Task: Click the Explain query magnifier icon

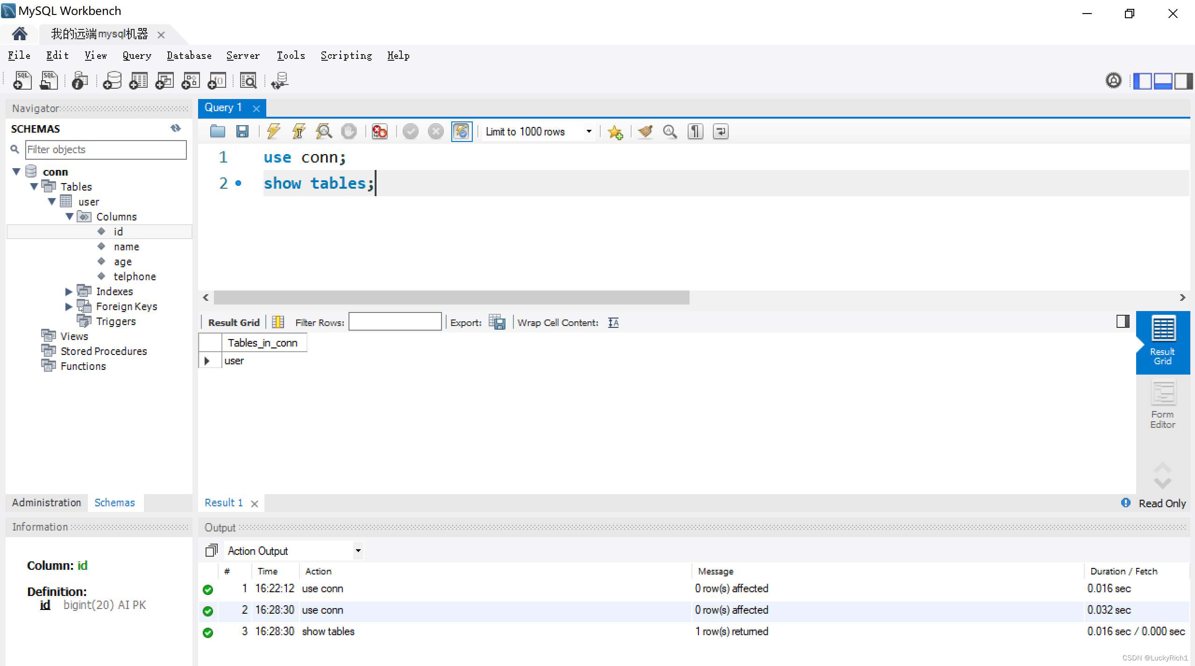Action: click(324, 132)
